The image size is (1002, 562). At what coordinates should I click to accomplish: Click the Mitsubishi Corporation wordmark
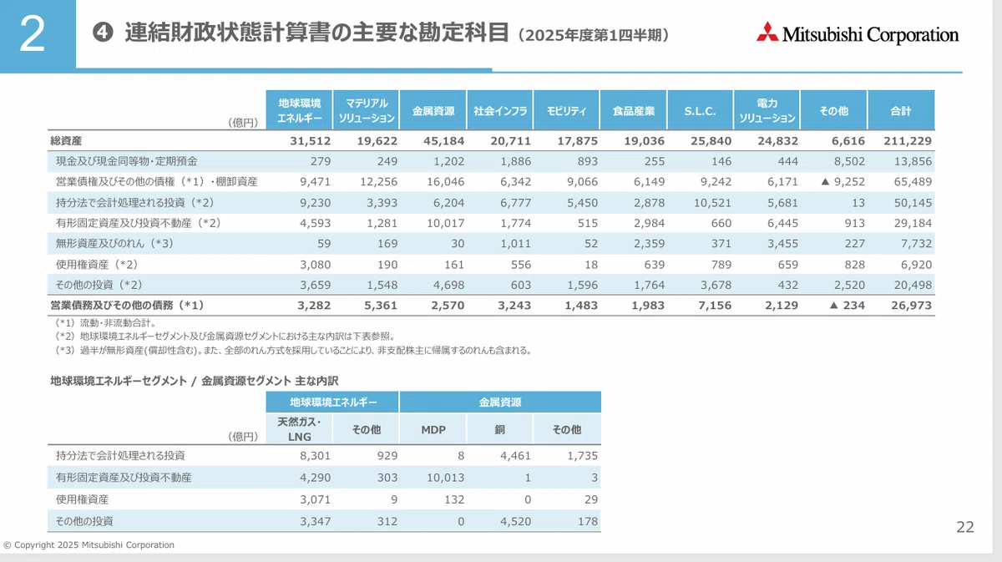point(871,34)
